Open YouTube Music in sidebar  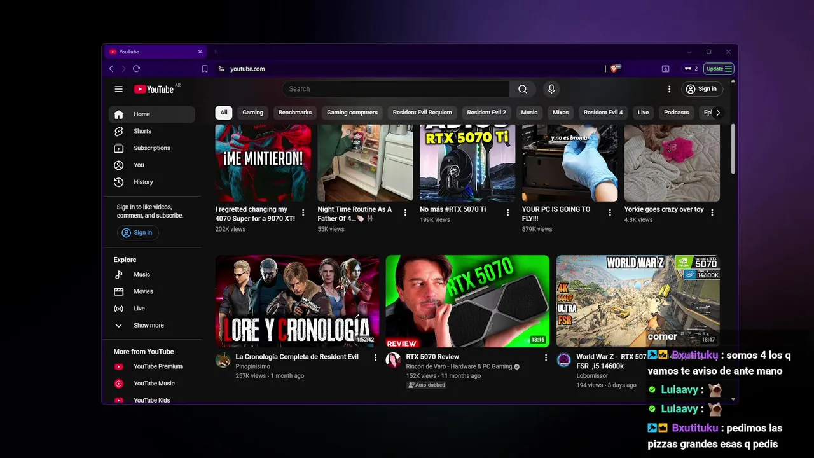[x=152, y=384]
